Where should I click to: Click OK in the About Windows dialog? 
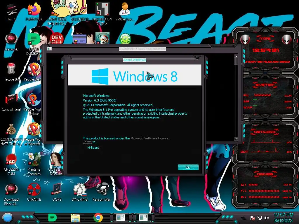188,167
